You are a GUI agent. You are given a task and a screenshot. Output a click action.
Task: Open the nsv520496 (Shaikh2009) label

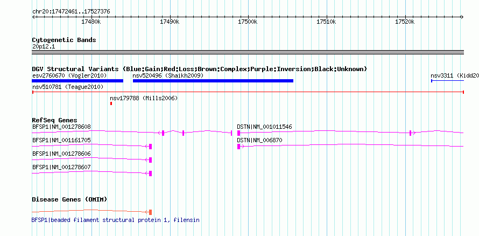(168, 75)
